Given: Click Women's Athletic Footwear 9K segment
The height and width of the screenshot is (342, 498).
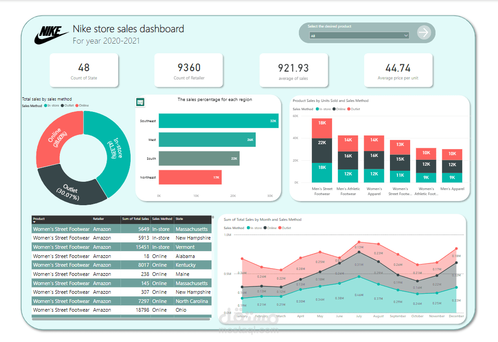Looking at the screenshot, I should (426, 178).
